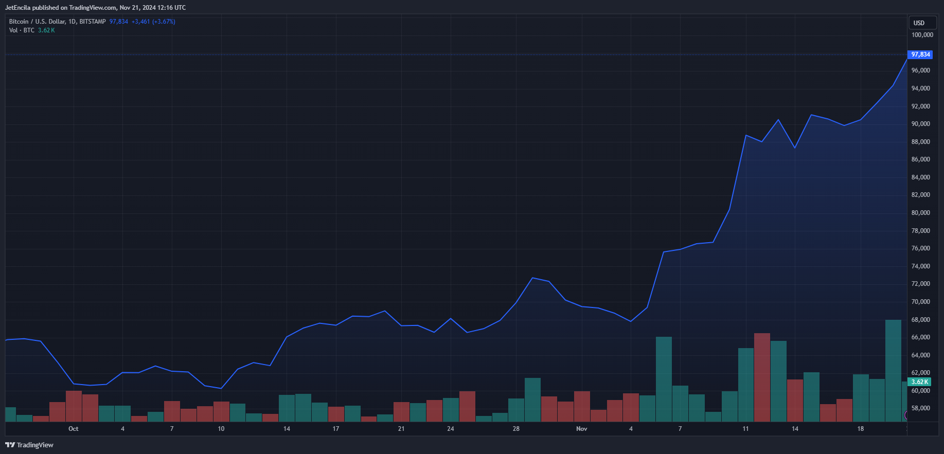Click the JetEncila published on TradingView.com caption
Screen dimensions: 944x454
[x=95, y=8]
